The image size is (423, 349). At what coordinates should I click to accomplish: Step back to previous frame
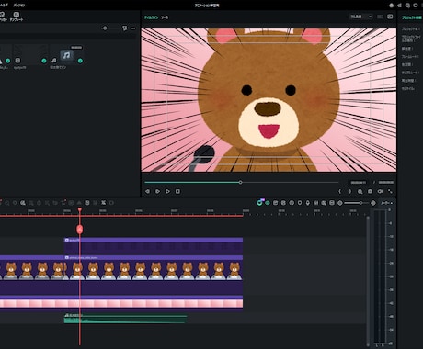pyautogui.click(x=147, y=191)
